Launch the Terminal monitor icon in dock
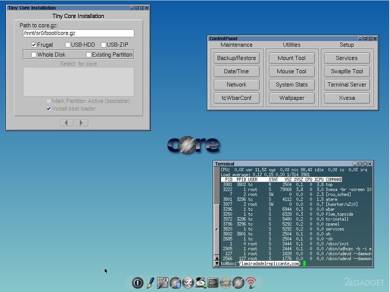 [213, 283]
